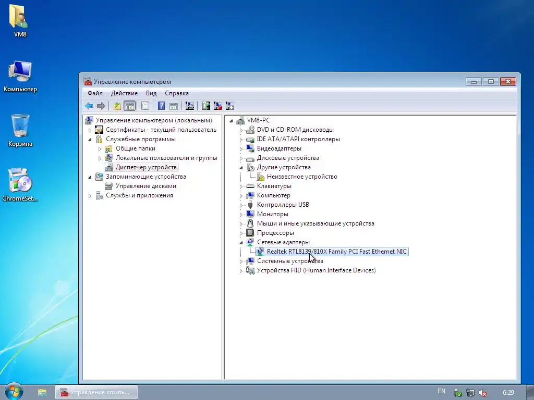Image resolution: width=534 pixels, height=400 pixels.
Task: Click the mouse icon beside Мыши и иные указывающие устройства
Action: pyautogui.click(x=250, y=223)
